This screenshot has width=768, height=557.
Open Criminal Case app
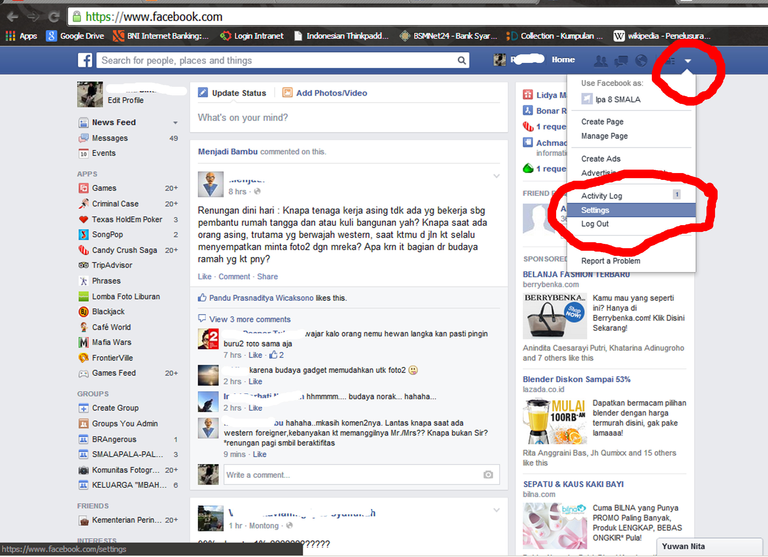[115, 204]
